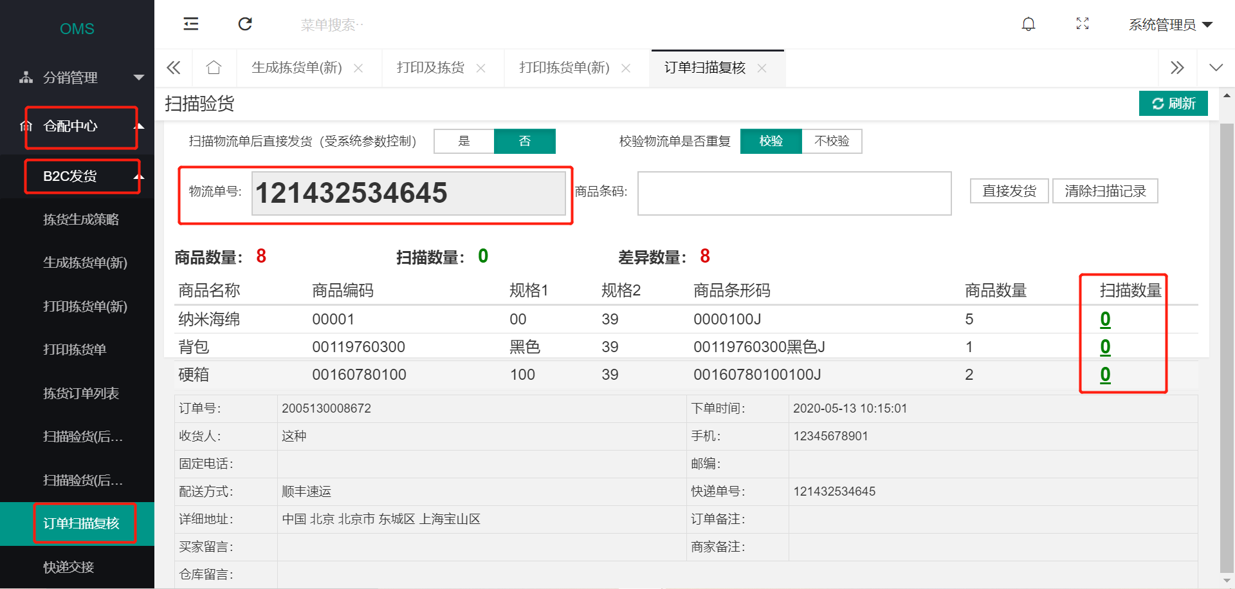Close the 打印及拣货 tab

tap(480, 68)
